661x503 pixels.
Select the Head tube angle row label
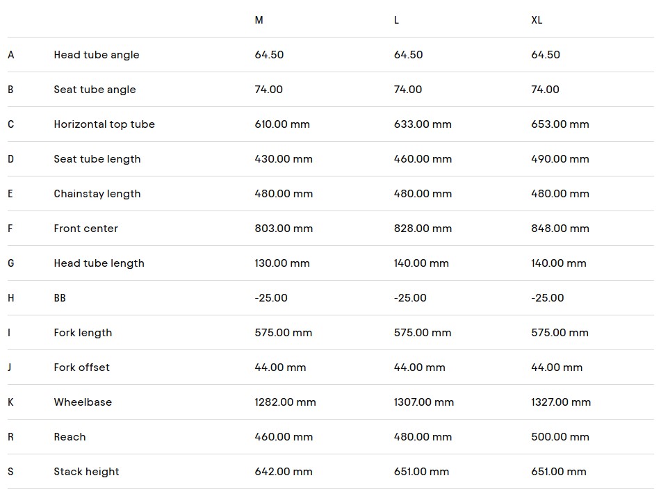pyautogui.click(x=97, y=55)
